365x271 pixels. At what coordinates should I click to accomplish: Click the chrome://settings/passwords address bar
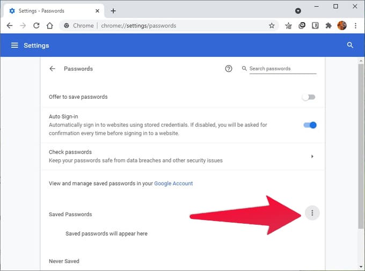pyautogui.click(x=169, y=26)
